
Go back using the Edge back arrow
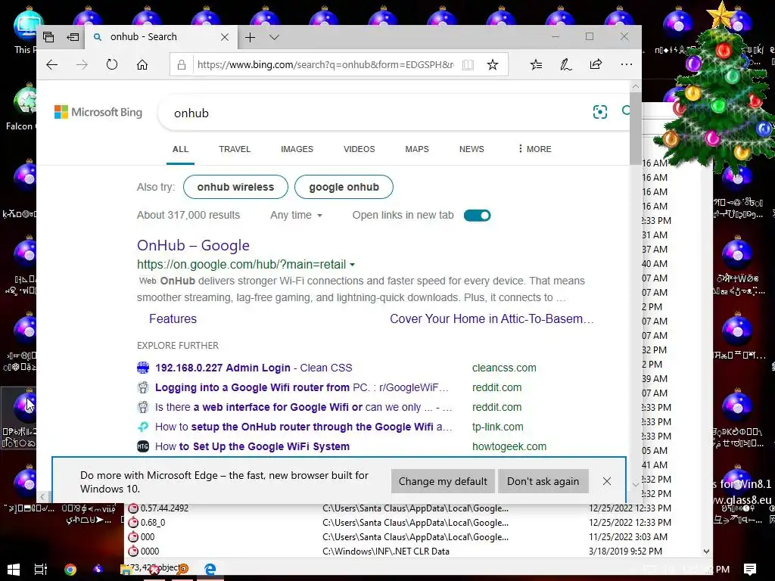coord(52,65)
